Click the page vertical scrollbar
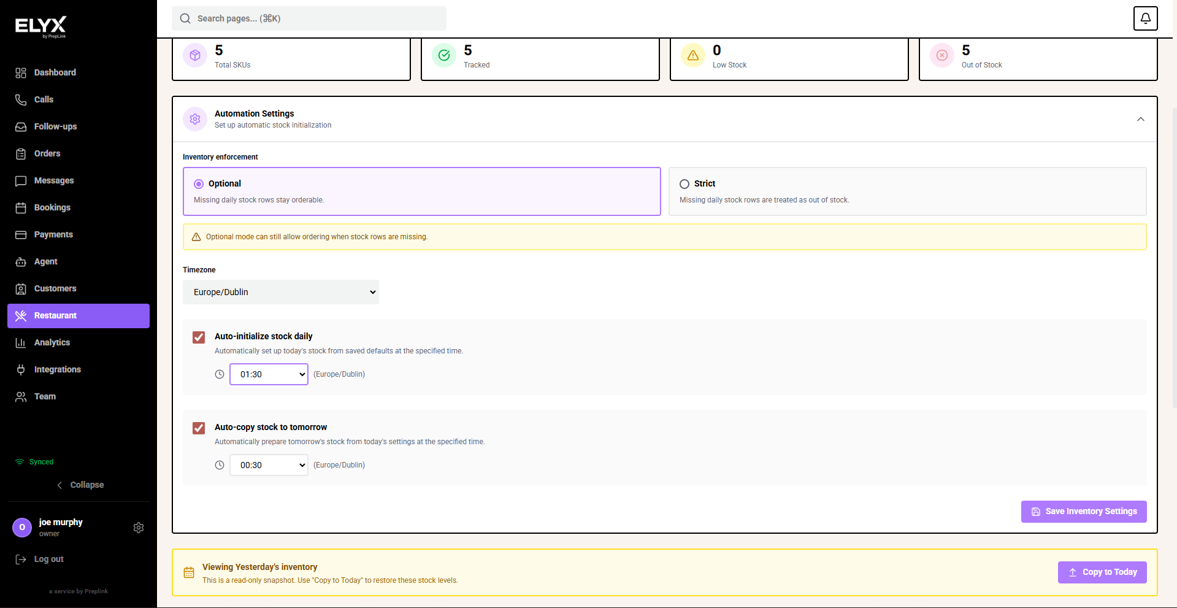1177x608 pixels. click(1174, 258)
